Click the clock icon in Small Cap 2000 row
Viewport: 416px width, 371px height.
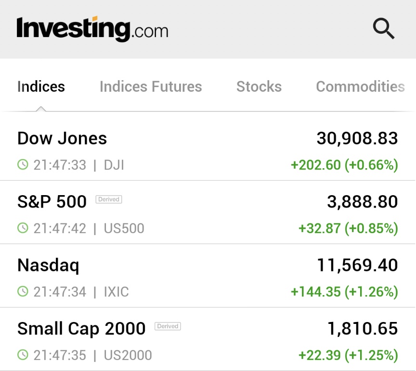tap(23, 355)
